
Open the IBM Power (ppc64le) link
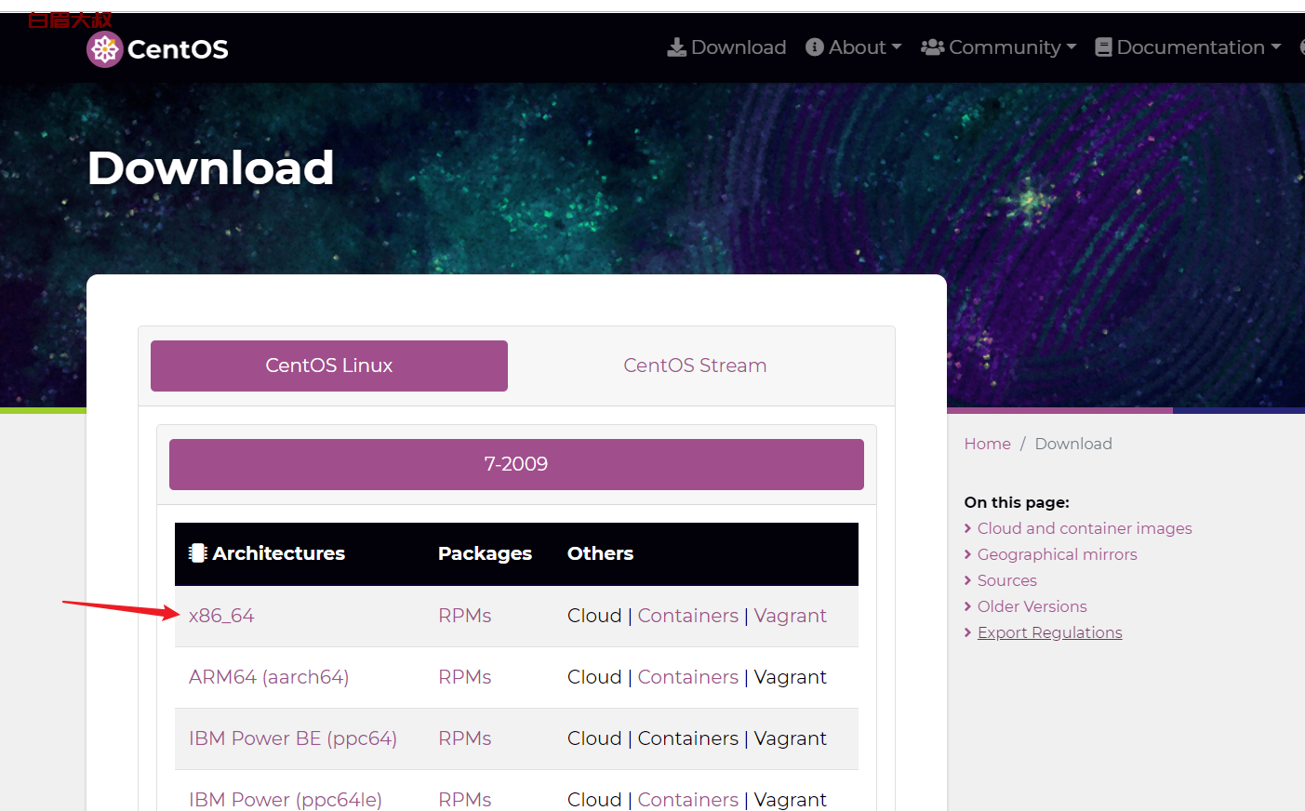(x=286, y=800)
